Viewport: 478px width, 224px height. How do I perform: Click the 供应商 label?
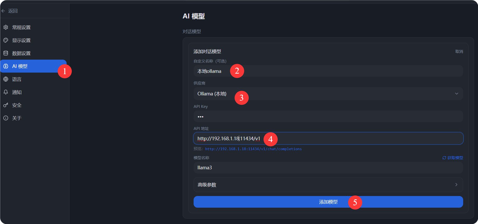(199, 83)
